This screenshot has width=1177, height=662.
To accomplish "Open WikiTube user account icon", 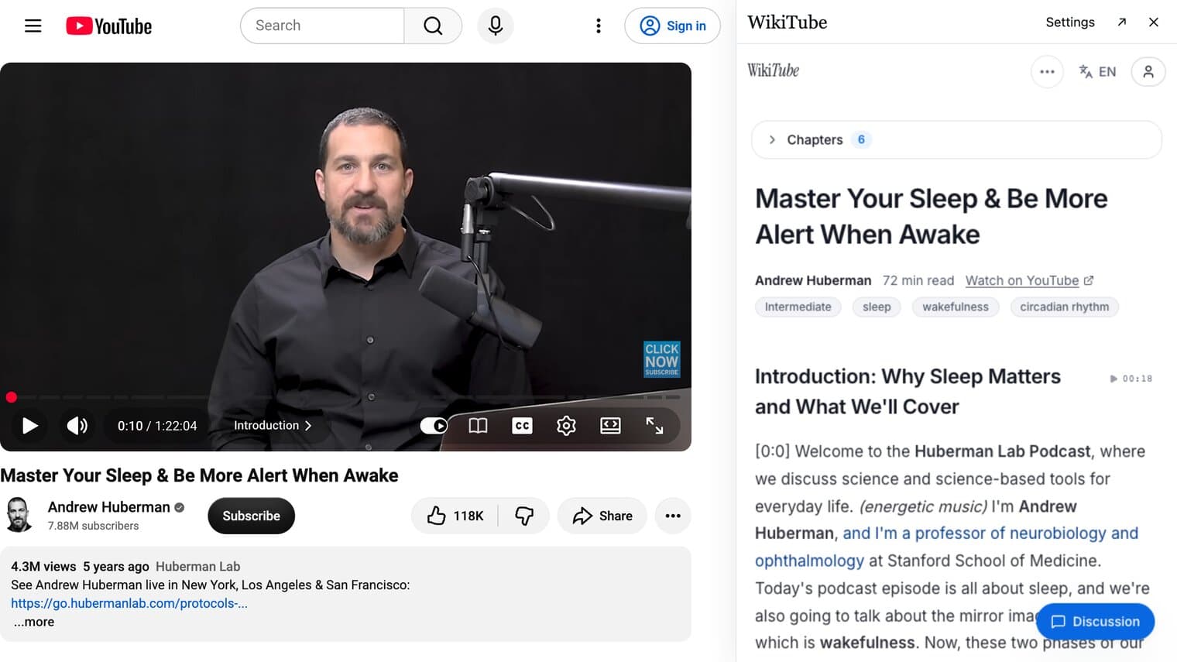I will [x=1148, y=71].
